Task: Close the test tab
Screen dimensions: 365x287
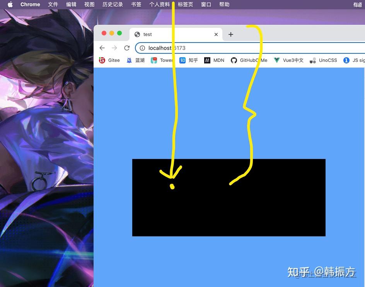Action: point(216,34)
